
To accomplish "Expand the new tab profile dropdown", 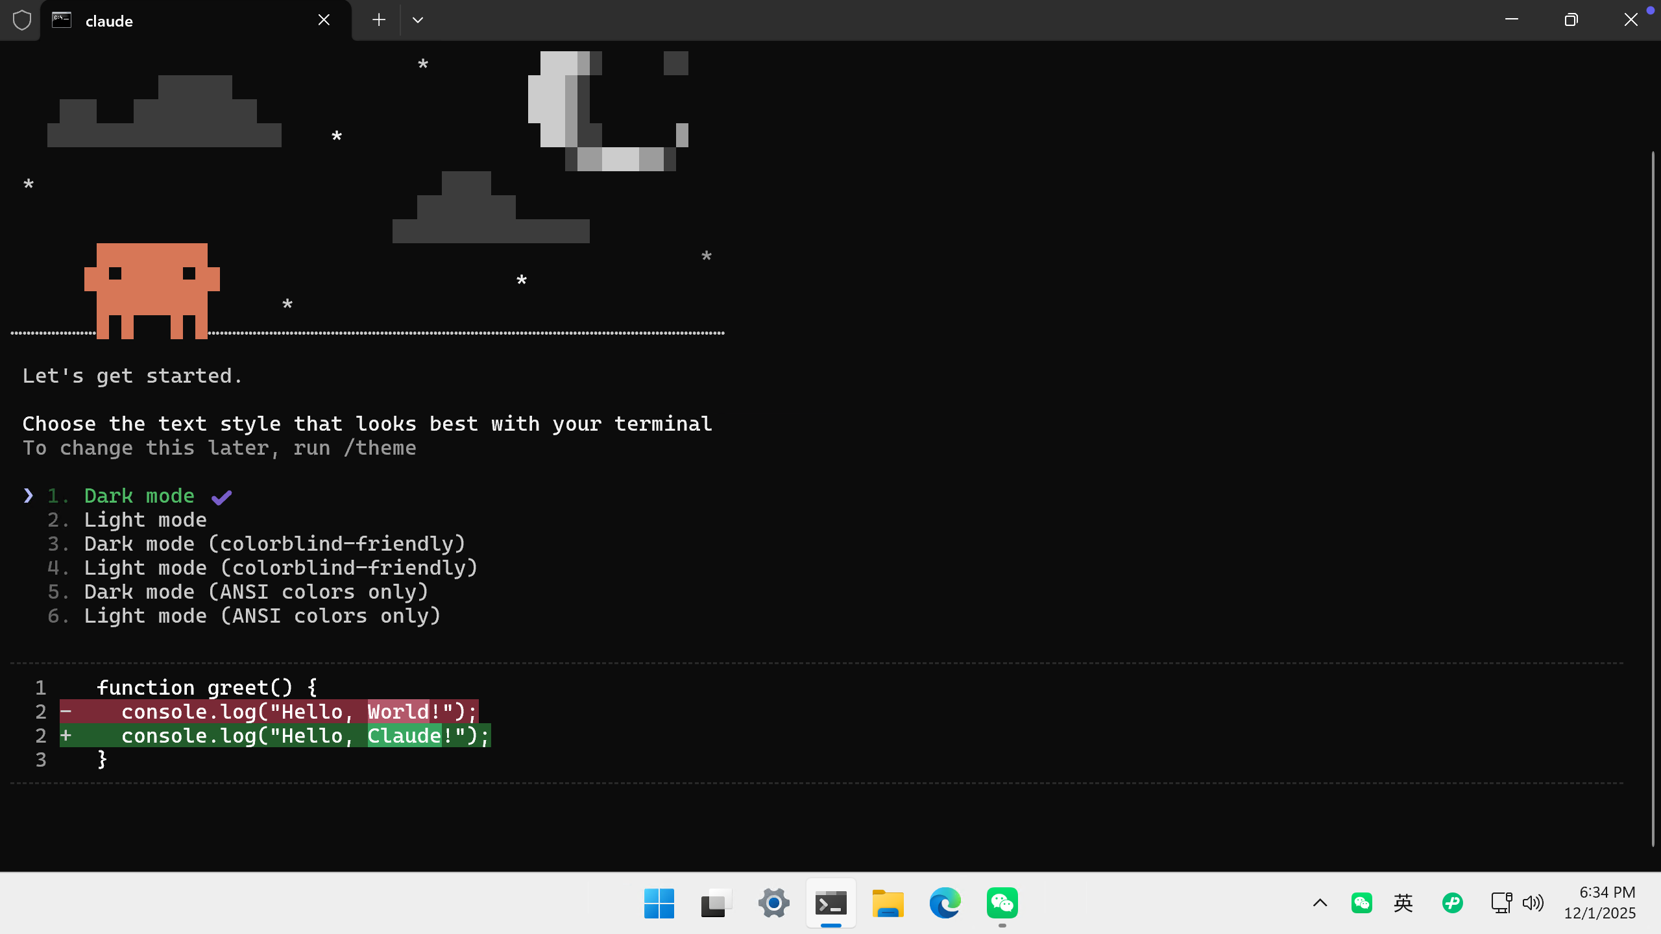I will (x=418, y=20).
